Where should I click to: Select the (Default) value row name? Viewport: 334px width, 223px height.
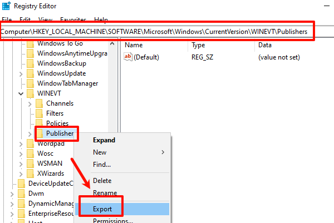click(x=146, y=57)
